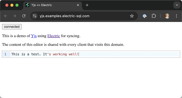Click the browser back arrow

tap(6, 16)
